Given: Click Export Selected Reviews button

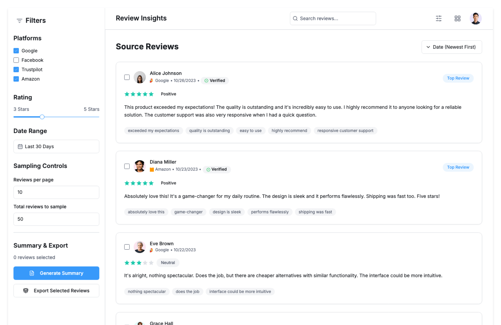Looking at the screenshot, I should (x=56, y=291).
